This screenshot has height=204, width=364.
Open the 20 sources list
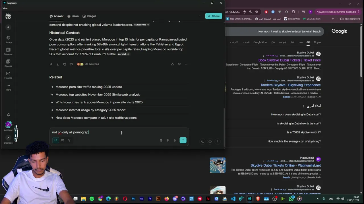pos(88,64)
